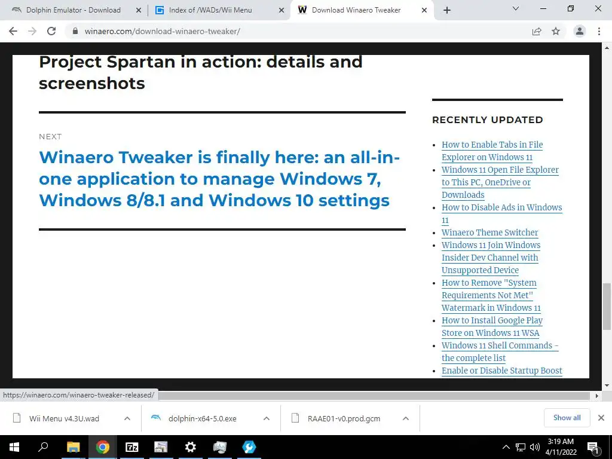Close the Download Winaero Tweaker tab
Screen dimensions: 612x459
point(424,10)
